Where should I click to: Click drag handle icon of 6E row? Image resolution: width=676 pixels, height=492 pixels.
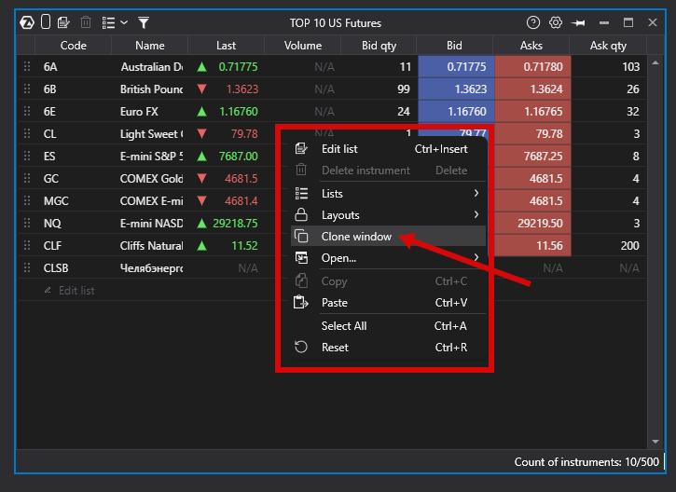[x=27, y=111]
